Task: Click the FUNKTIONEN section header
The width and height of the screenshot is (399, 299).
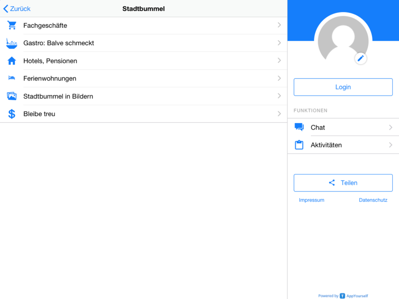Action: click(x=310, y=110)
